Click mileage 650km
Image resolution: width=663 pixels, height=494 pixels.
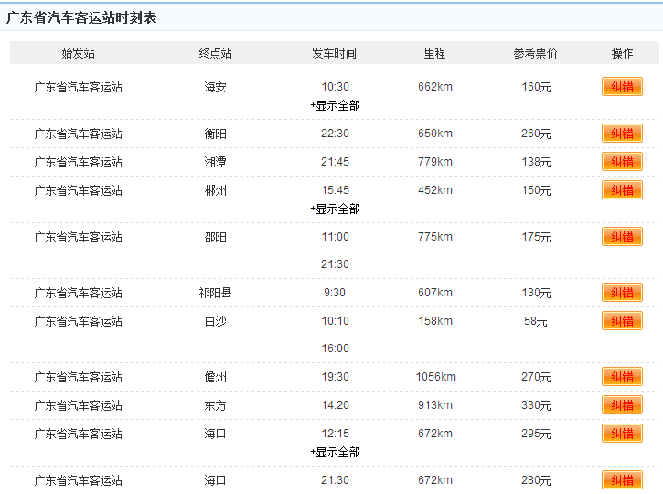coord(435,134)
